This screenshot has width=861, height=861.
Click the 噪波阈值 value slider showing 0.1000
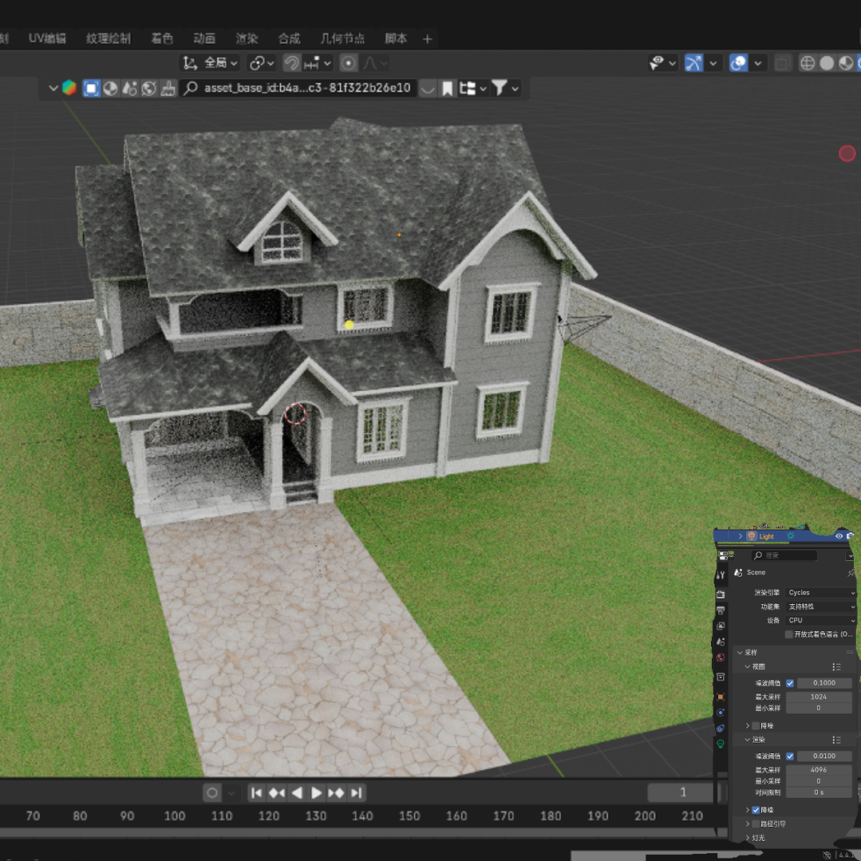(x=823, y=683)
